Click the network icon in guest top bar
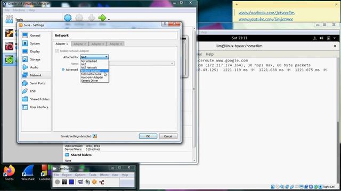Screen dimensions: 341x191 pos(314,38)
